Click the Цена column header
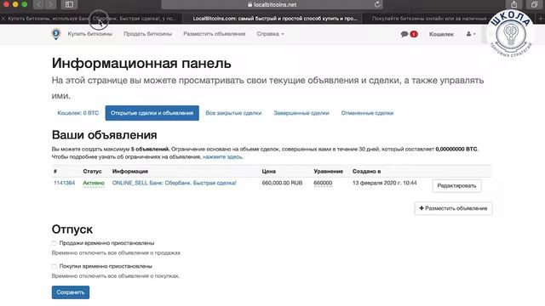 point(269,172)
